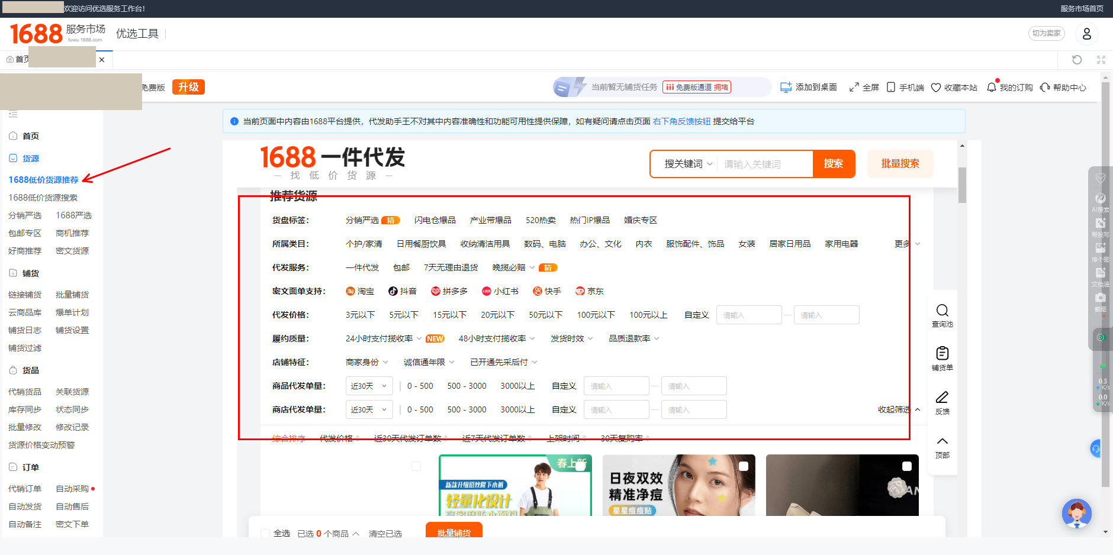Expand the 晚揽必赔 service dropdown
Screen dimensions: 1113x555
(513, 267)
